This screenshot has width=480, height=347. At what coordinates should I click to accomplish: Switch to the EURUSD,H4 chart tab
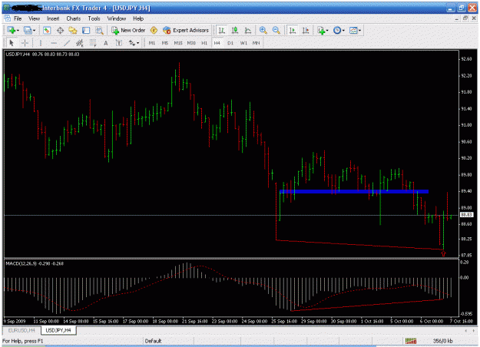point(22,330)
